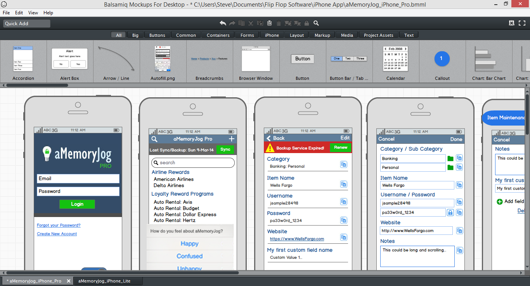The width and height of the screenshot is (530, 286).
Task: Choose Happy in feedback popup
Action: coord(190,244)
